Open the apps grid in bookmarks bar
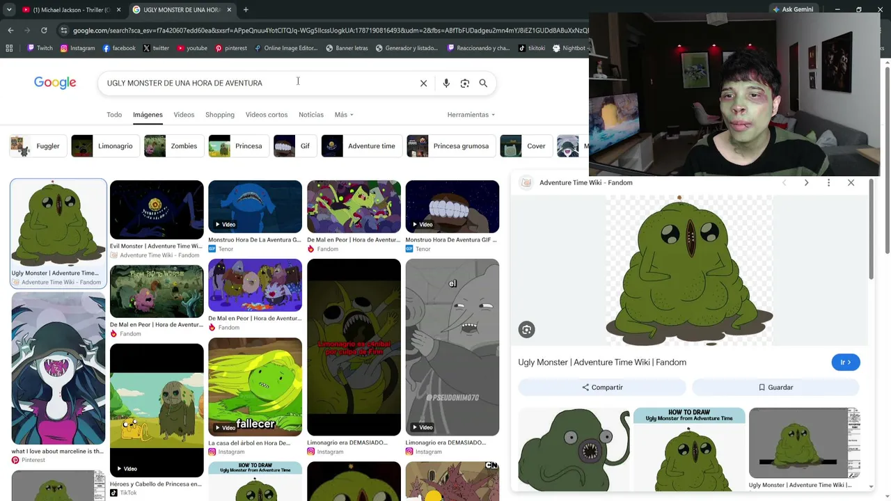Viewport: 891px width, 501px height. [9, 48]
